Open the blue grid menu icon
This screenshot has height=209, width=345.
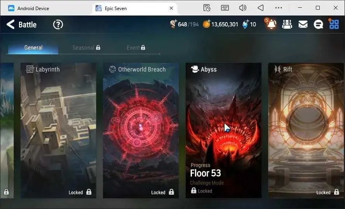point(334,24)
